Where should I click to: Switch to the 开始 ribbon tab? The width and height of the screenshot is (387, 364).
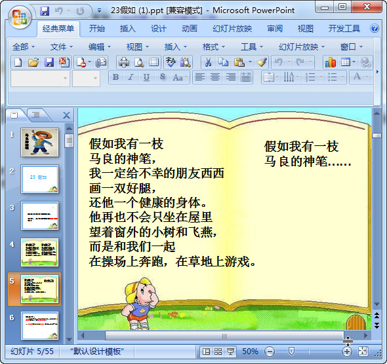(x=97, y=29)
